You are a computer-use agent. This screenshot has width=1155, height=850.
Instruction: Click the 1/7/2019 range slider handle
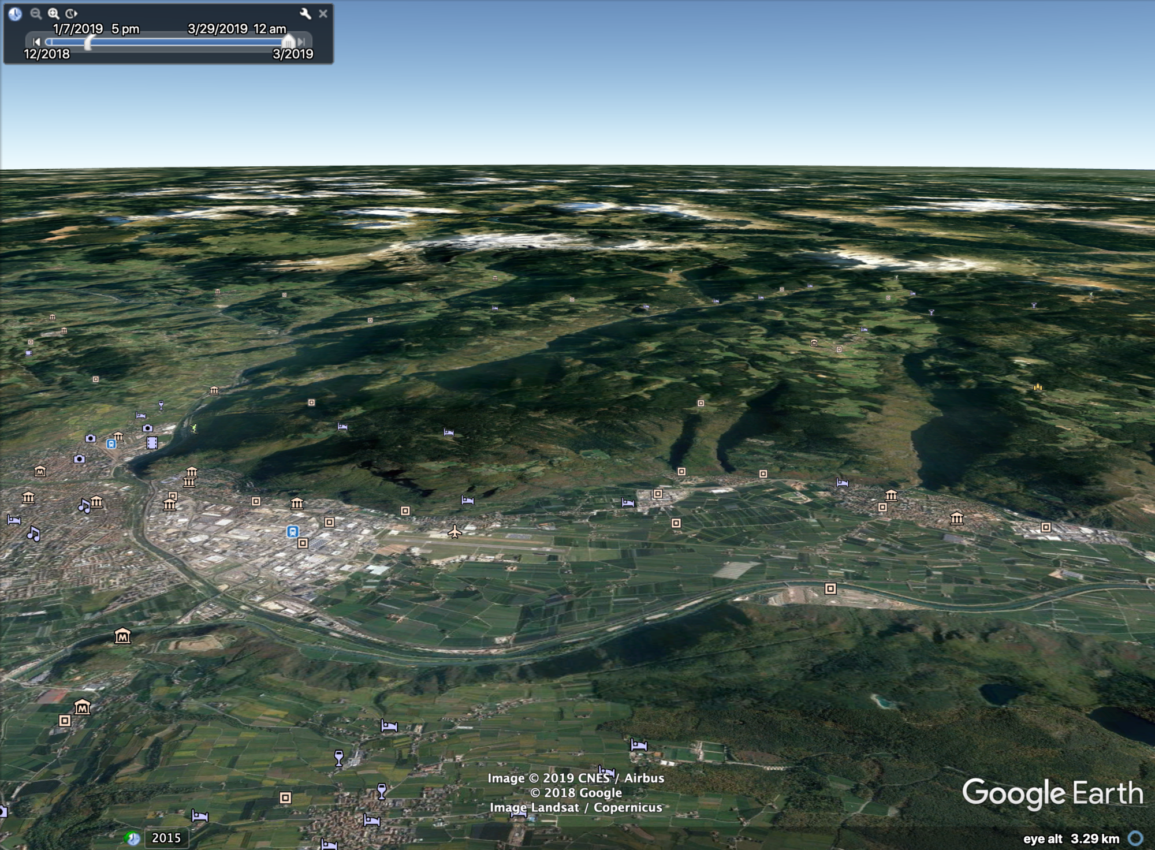tap(88, 43)
